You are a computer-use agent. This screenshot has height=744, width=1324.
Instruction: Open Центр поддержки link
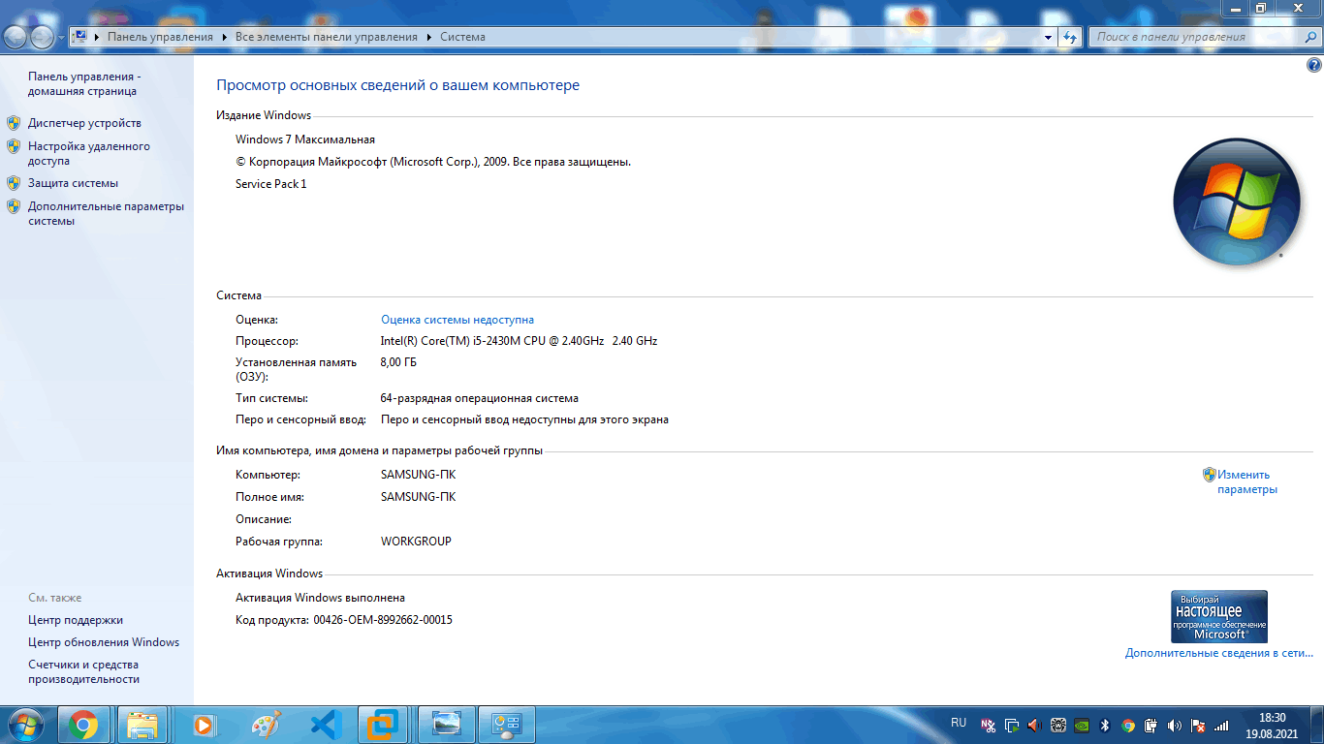76,620
